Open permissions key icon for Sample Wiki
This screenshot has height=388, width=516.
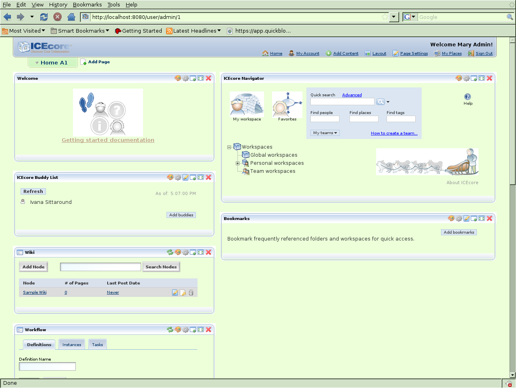pos(183,293)
